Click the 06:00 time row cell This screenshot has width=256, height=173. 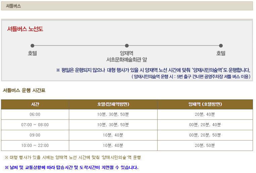35,114
